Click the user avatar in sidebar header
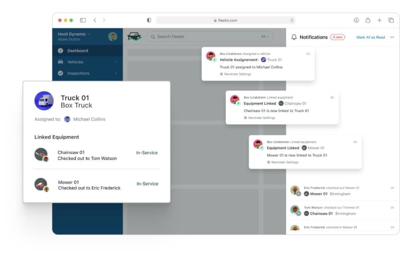The height and width of the screenshot is (266, 400). tap(112, 36)
